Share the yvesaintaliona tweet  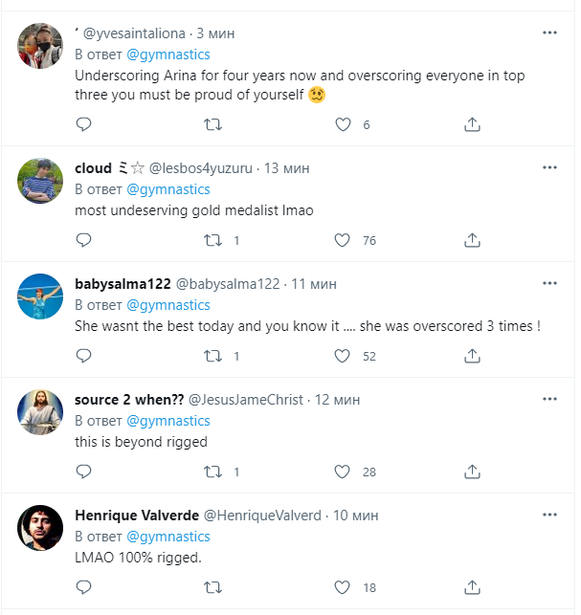(x=472, y=124)
